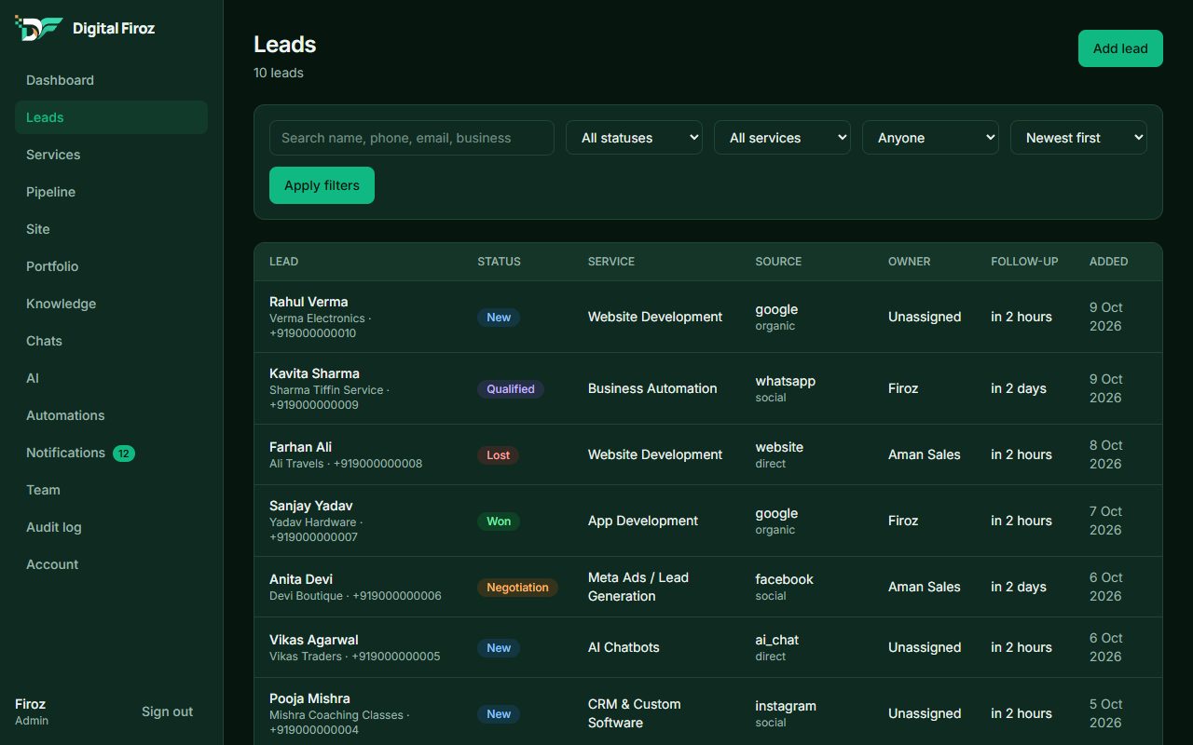Sign out of the admin account
Screen dimensions: 1193x745
(x=167, y=711)
